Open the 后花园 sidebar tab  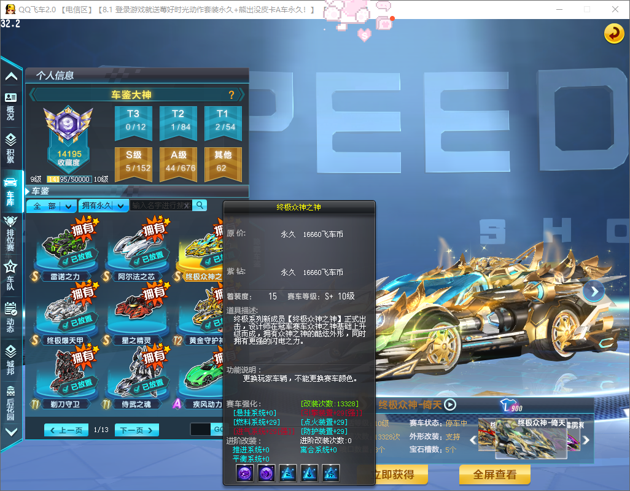coord(10,403)
